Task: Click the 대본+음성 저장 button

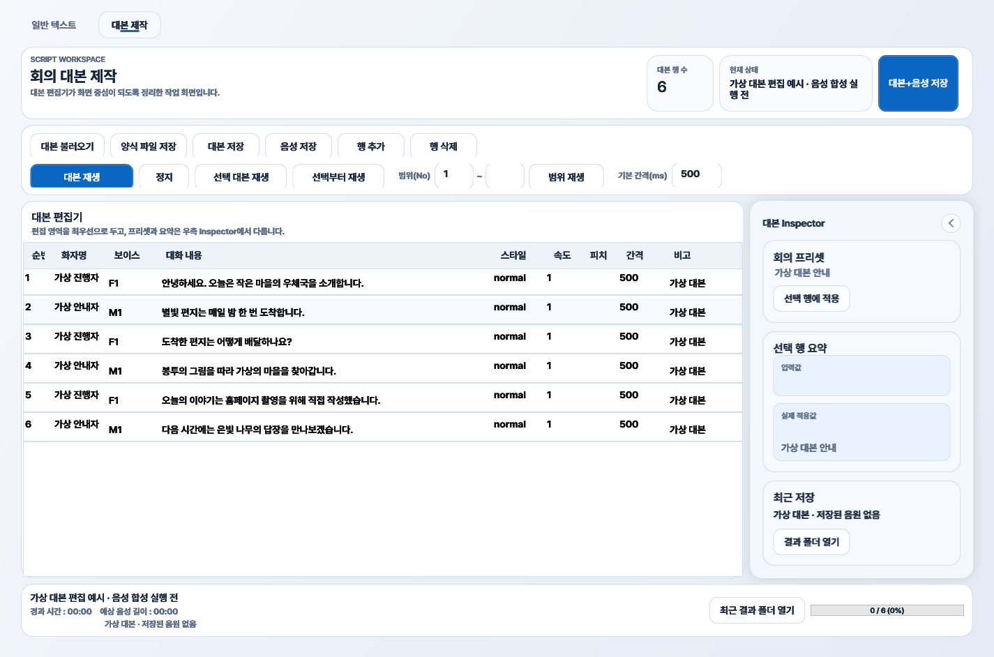Action: (918, 83)
